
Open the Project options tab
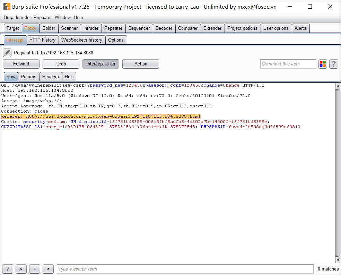pyautogui.click(x=242, y=28)
